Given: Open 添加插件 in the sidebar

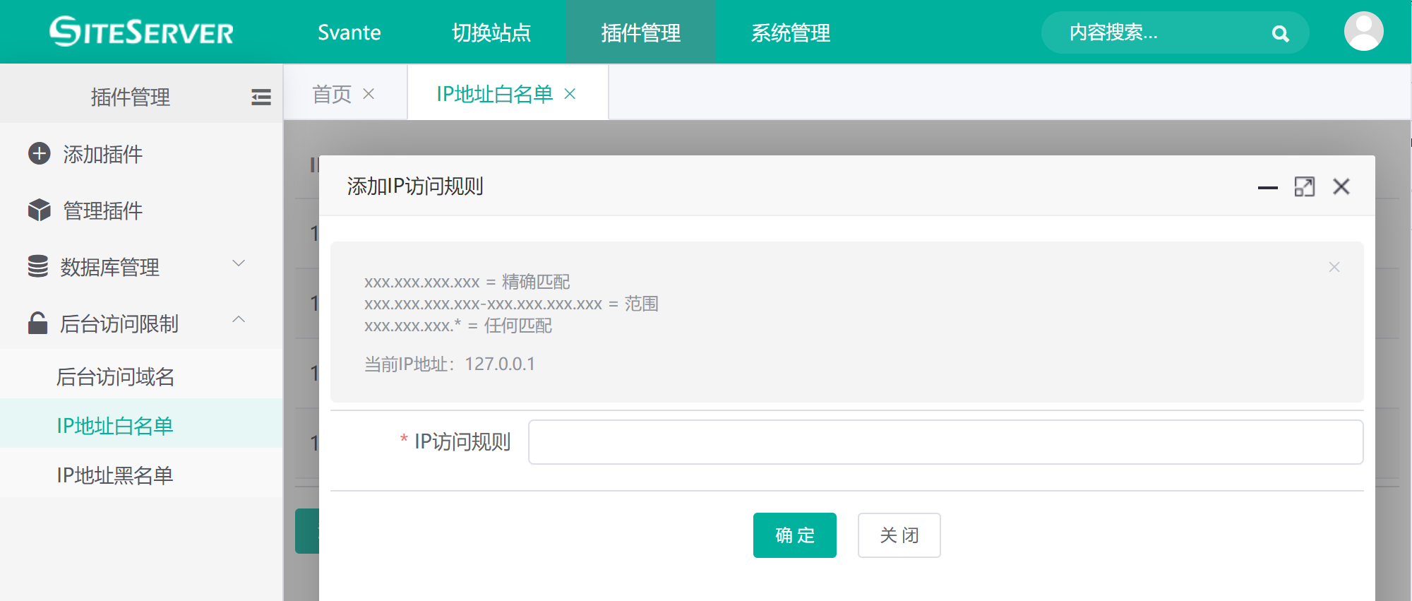Looking at the screenshot, I should 102,154.
